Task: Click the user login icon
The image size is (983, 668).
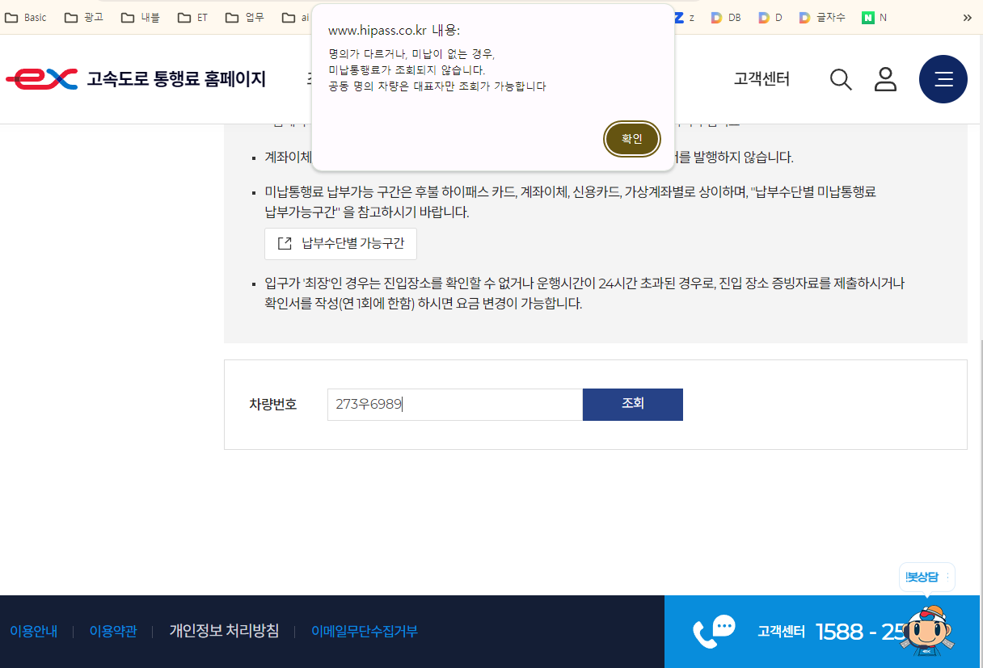Action: point(885,79)
